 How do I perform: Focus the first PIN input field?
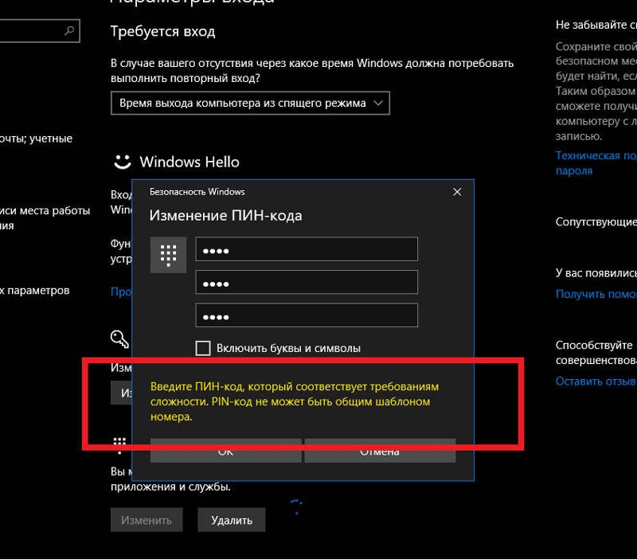(307, 248)
